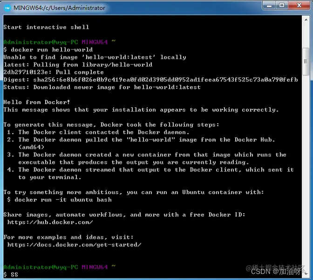Click the '2db29710123e: Pull complete' line
This screenshot has width=313, height=280.
(x=54, y=72)
